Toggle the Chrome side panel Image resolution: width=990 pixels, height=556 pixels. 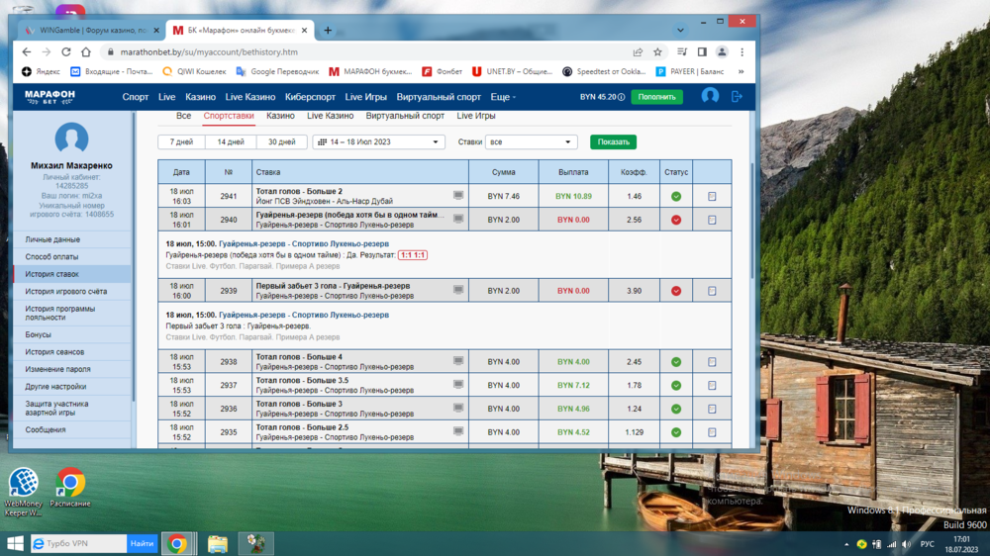point(701,51)
